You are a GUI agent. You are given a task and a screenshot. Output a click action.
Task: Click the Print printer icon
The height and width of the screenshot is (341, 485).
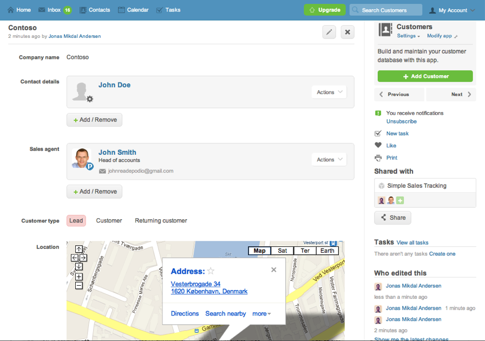pos(378,158)
